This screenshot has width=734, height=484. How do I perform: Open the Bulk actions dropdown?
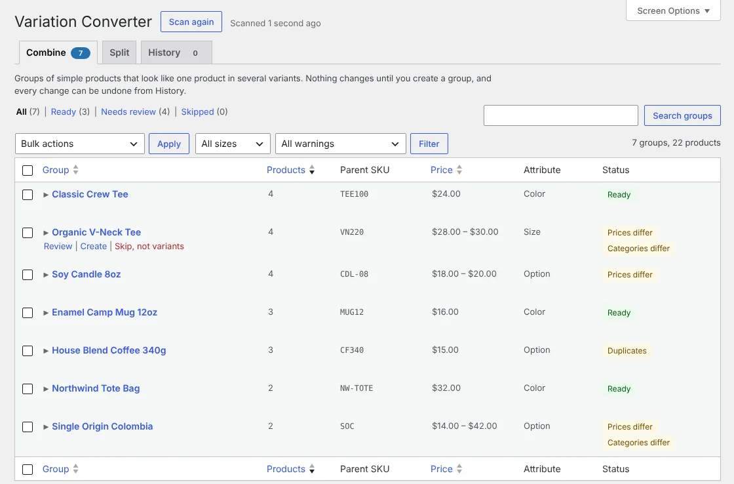click(79, 144)
